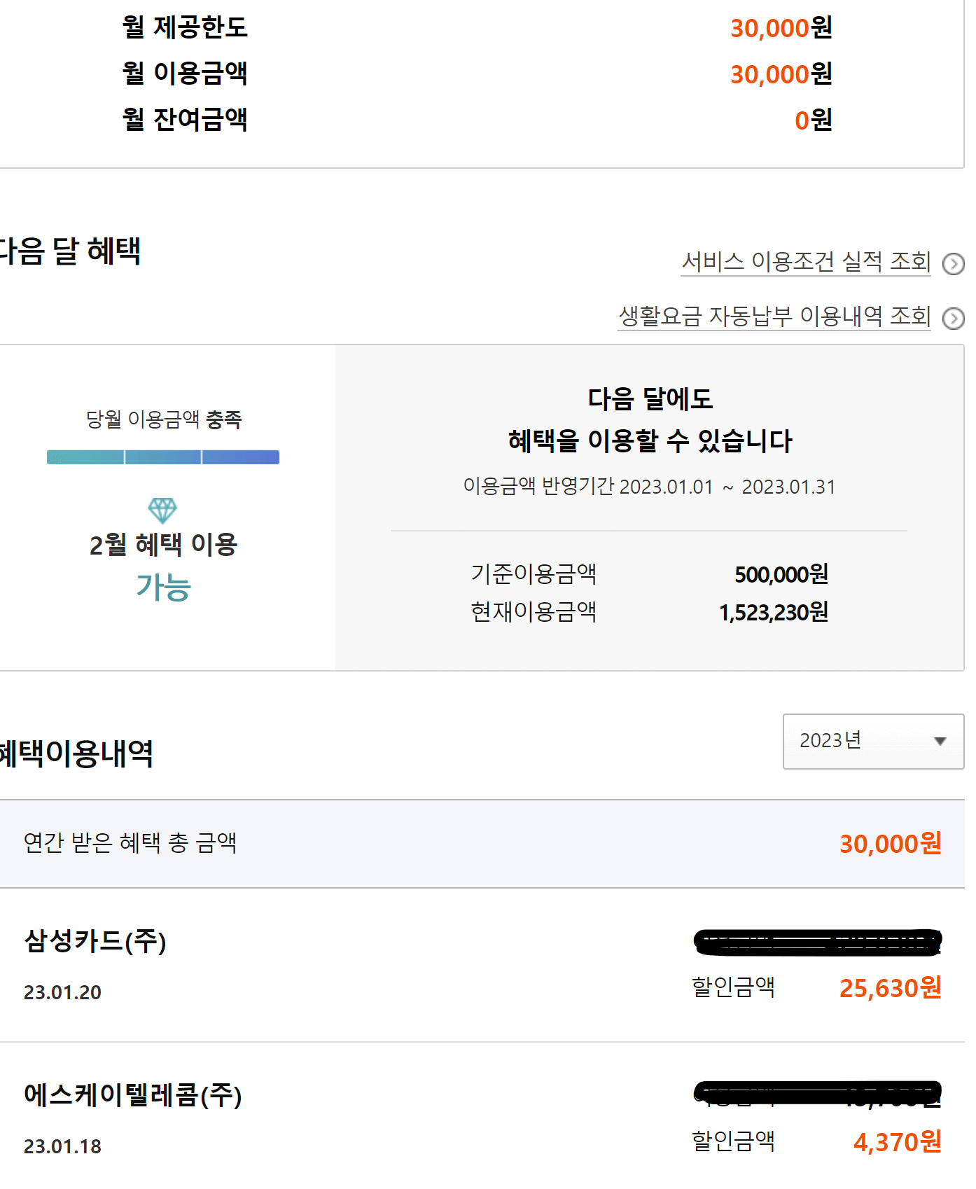Image resolution: width=976 pixels, height=1189 pixels.
Task: Click the dropdown arrow on the year selector
Action: (x=940, y=742)
